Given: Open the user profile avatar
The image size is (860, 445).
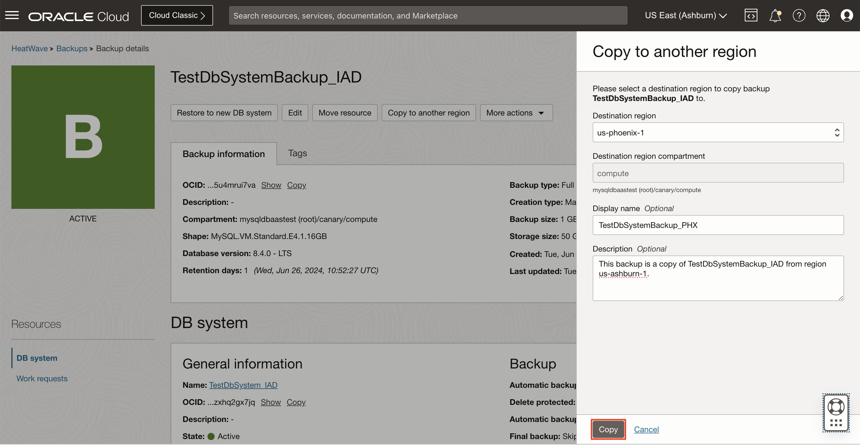Looking at the screenshot, I should (x=847, y=15).
